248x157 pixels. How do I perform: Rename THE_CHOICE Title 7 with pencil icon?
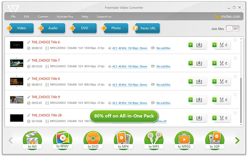29,60
